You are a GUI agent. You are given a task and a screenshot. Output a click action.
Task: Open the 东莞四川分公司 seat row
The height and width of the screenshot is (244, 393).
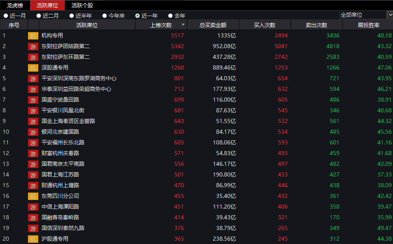197,196
